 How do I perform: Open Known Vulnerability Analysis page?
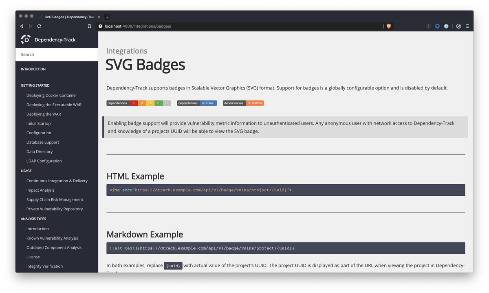click(x=52, y=238)
